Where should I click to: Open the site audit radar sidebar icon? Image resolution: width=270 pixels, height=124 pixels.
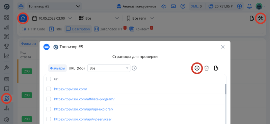6,98
